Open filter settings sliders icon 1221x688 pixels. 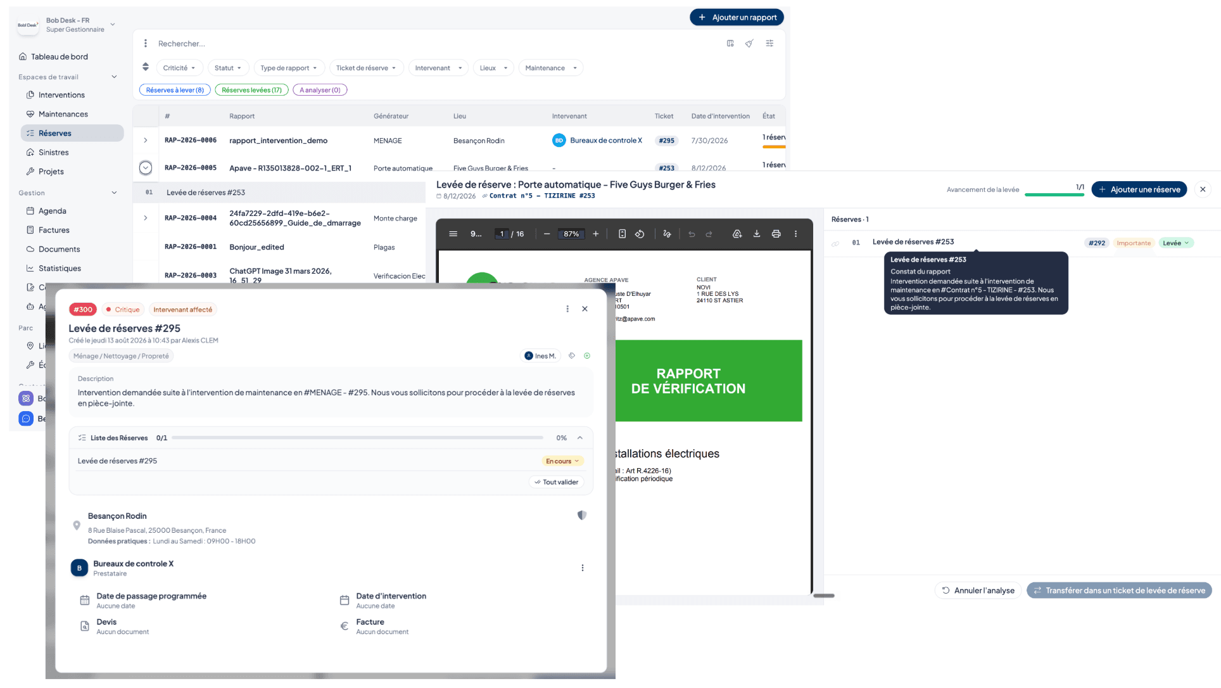tap(769, 43)
